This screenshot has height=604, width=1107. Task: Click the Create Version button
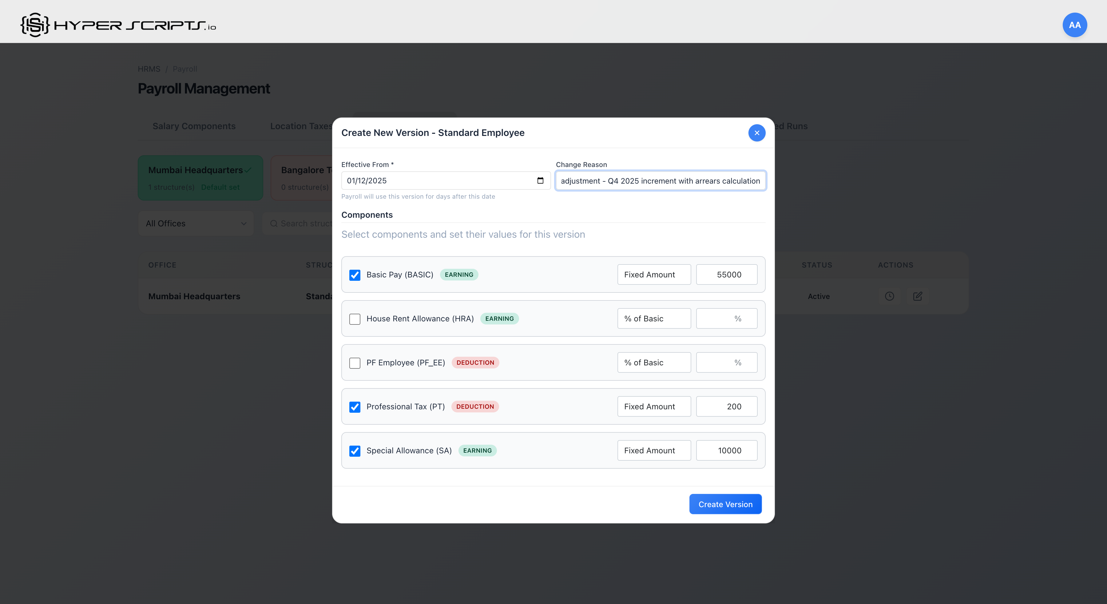(725, 504)
